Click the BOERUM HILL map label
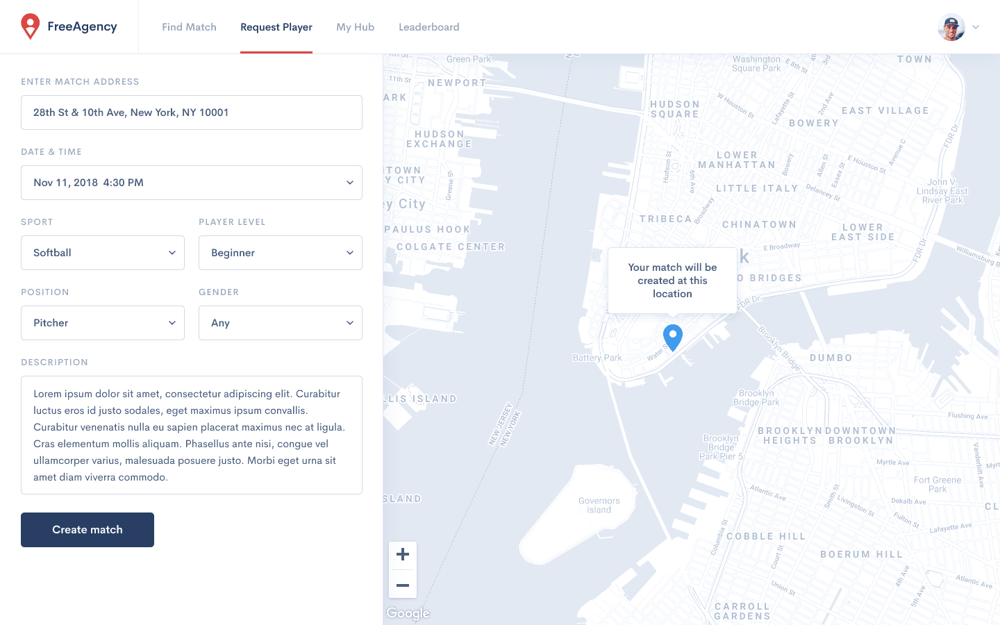The width and height of the screenshot is (1000, 625). (x=862, y=554)
